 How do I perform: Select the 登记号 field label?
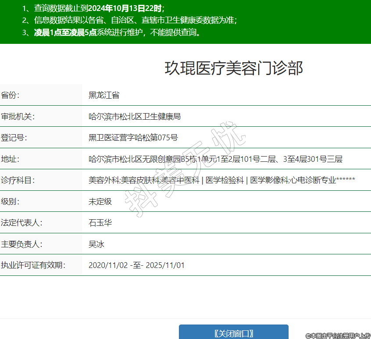(14, 138)
